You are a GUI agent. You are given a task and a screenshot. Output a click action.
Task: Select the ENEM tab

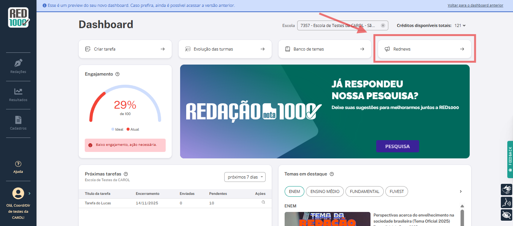point(294,191)
